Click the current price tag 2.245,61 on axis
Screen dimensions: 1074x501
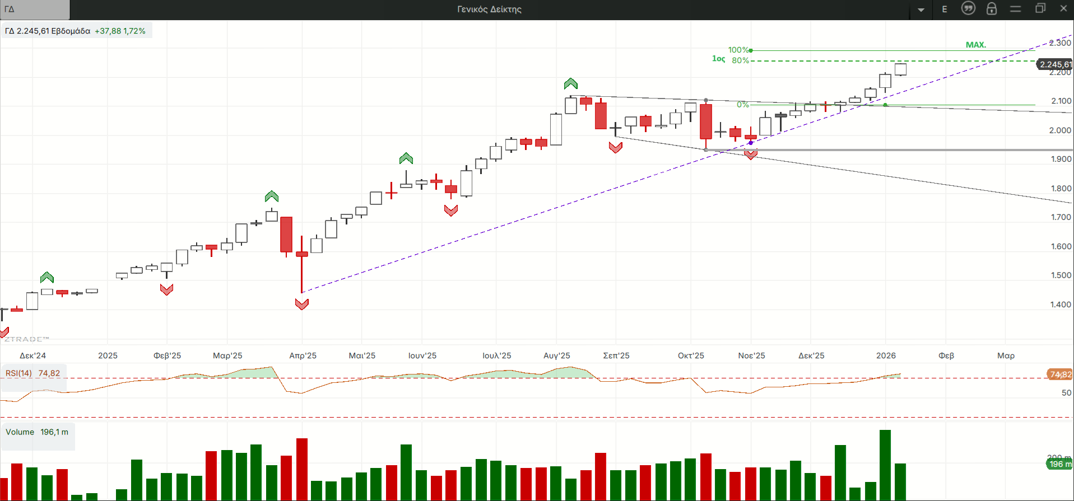tap(1054, 64)
